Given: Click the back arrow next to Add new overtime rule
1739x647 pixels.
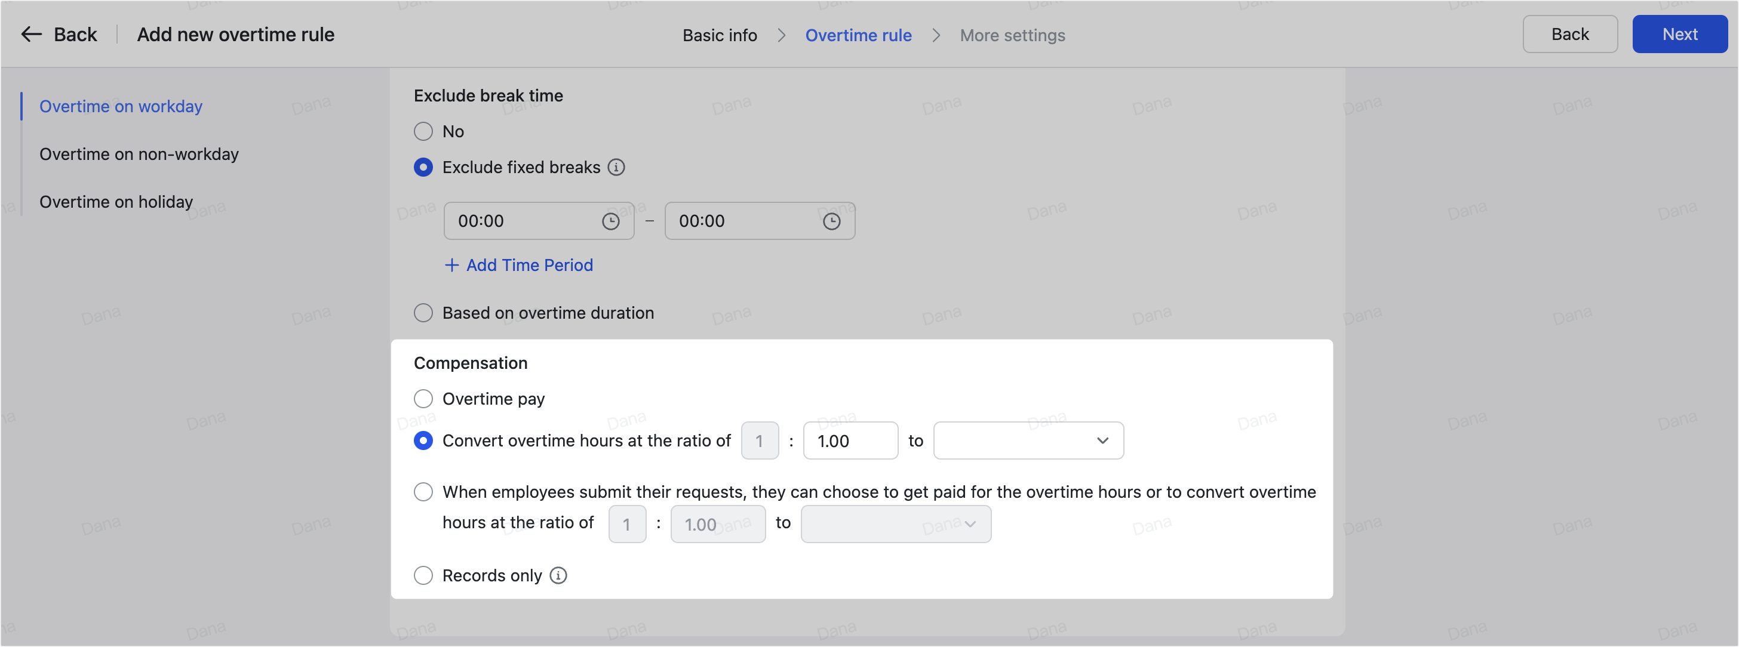Looking at the screenshot, I should point(30,34).
